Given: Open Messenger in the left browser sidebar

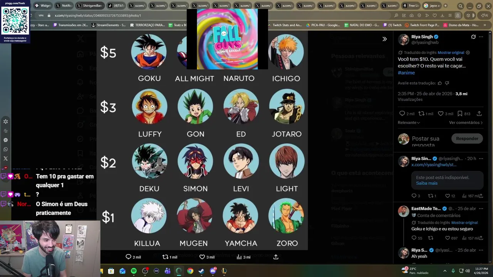Looking at the screenshot, I should tap(5, 140).
